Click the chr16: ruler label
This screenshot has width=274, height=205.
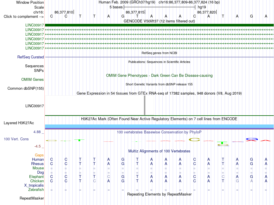tap(38, 12)
